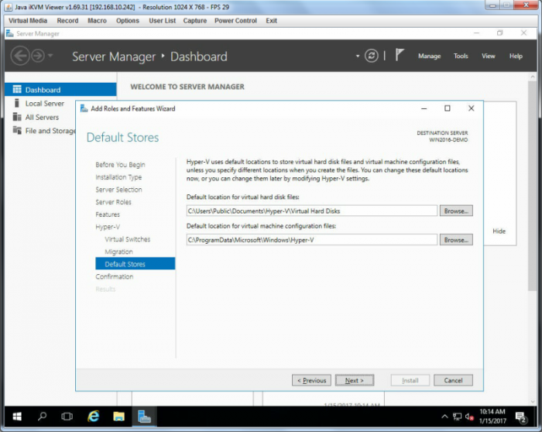Click the taskbar clock showing 10:14 AM
This screenshot has width=542, height=432.
tap(492, 416)
